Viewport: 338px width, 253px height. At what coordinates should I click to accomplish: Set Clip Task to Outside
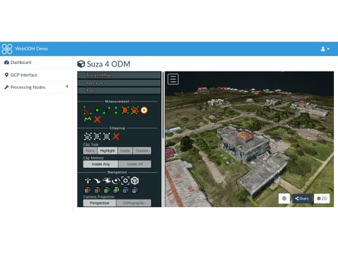(142, 150)
